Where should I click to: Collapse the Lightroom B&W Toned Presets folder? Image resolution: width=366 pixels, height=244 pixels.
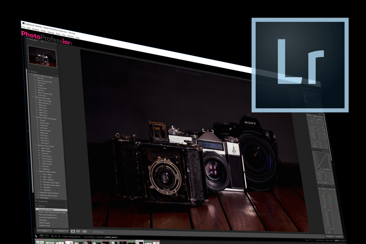34,117
